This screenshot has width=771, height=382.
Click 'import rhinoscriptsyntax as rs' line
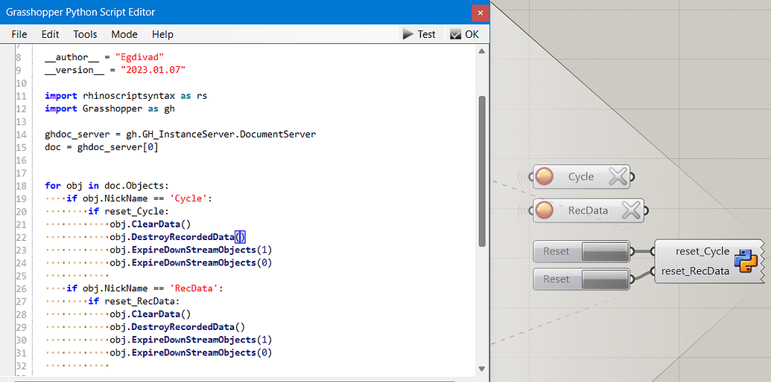point(126,96)
